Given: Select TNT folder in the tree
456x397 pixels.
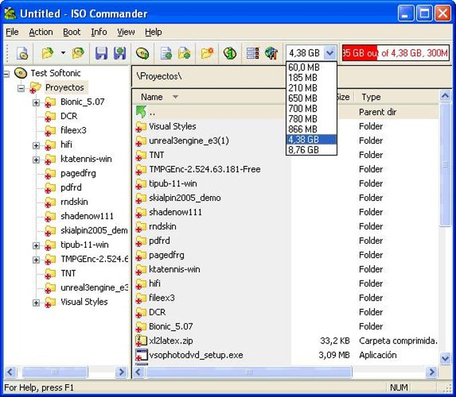Looking at the screenshot, I should [68, 273].
